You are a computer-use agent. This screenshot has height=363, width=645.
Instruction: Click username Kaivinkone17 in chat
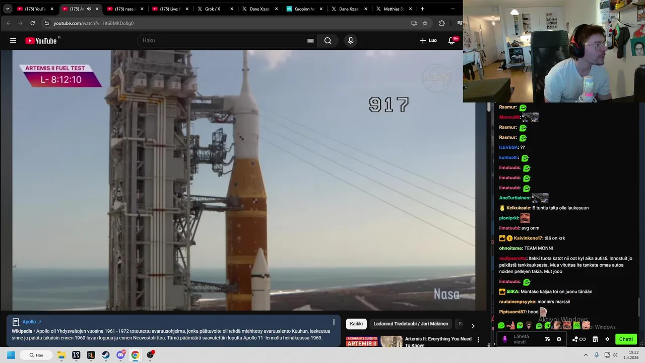click(528, 238)
